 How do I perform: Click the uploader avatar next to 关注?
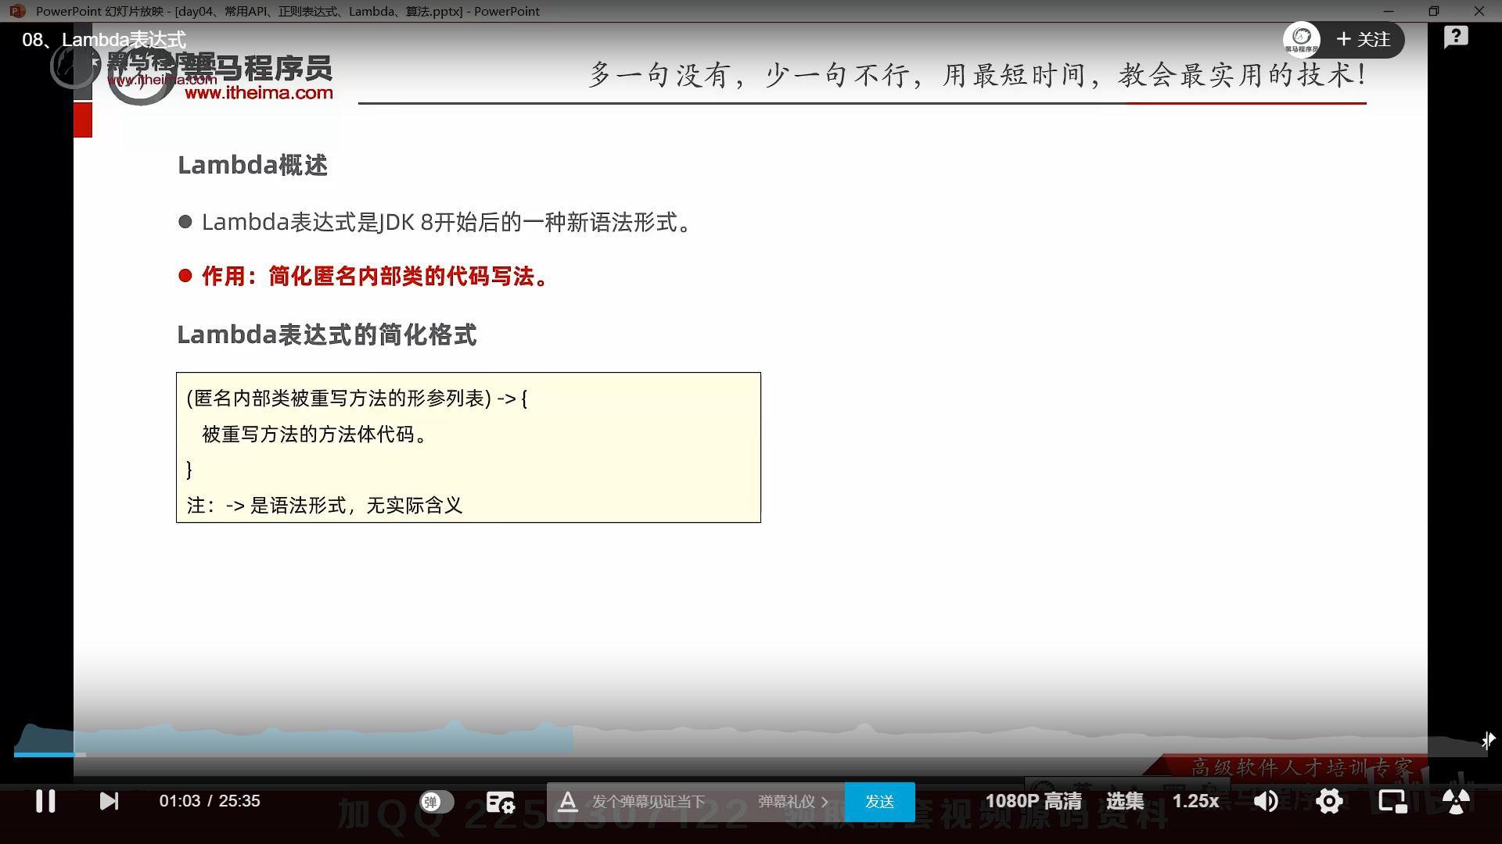(1302, 39)
